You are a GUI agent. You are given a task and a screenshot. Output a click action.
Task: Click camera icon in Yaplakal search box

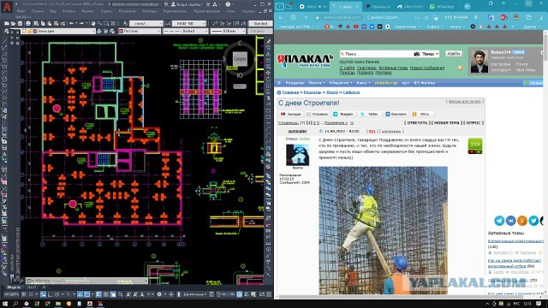pyautogui.click(x=417, y=54)
